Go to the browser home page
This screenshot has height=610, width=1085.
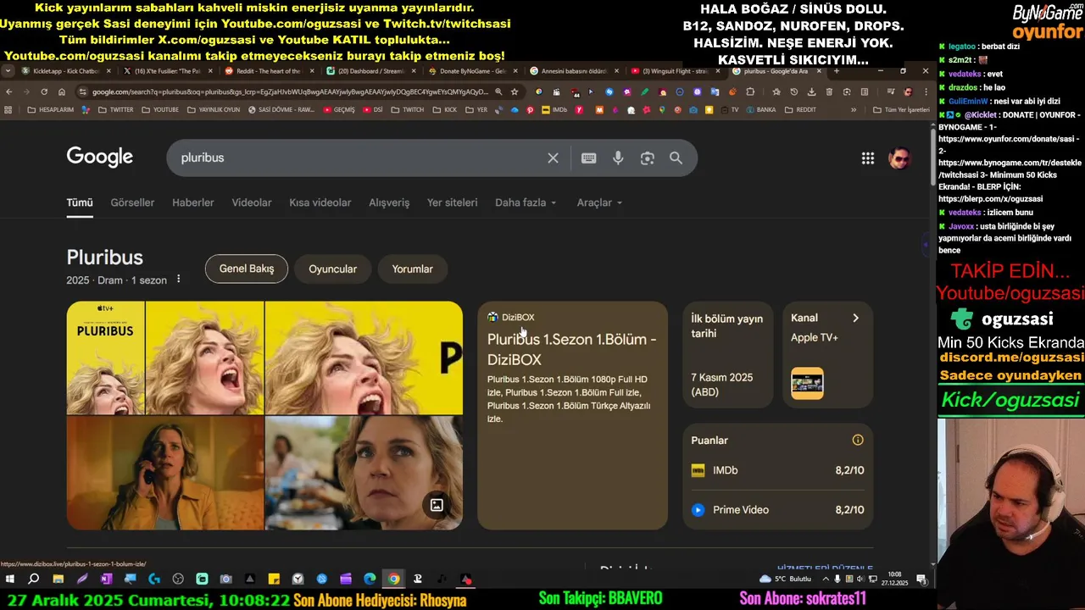62,91
